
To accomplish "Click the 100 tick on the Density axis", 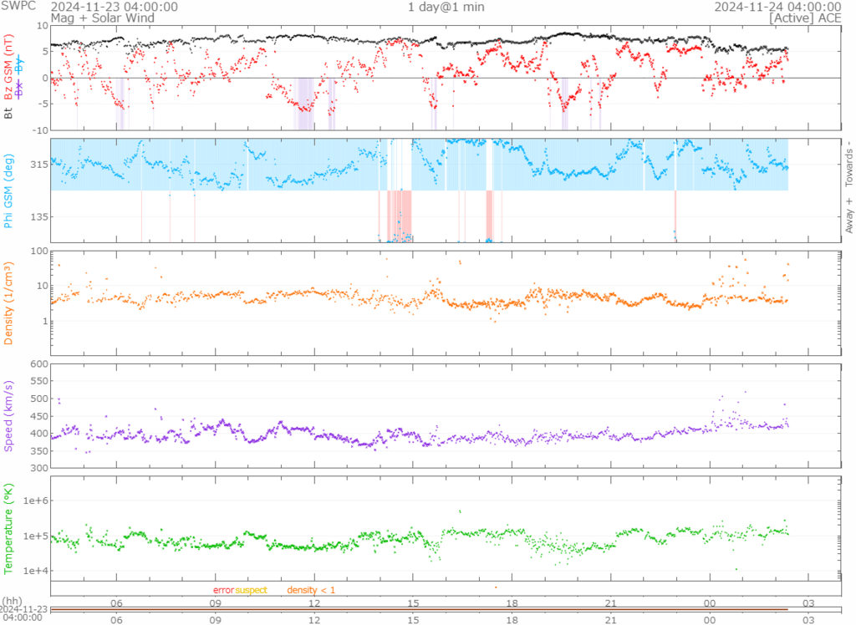I will point(40,252).
